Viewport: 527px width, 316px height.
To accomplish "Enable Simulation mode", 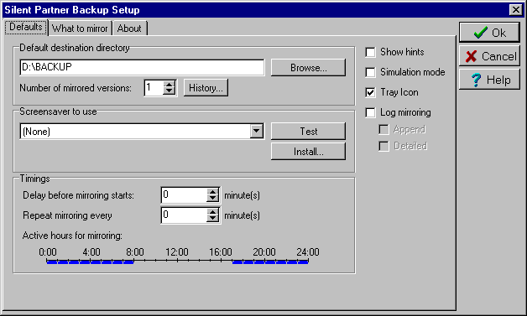I will point(370,72).
